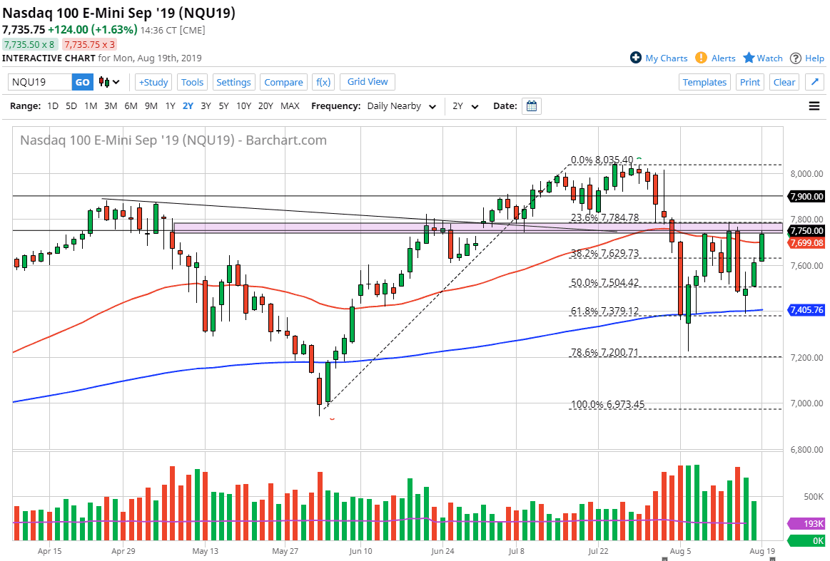Open the Date calendar picker icon
The height and width of the screenshot is (561, 830).
tap(531, 105)
